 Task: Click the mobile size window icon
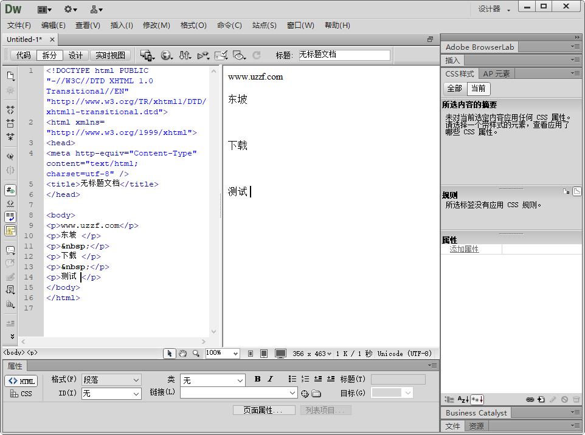tap(251, 354)
